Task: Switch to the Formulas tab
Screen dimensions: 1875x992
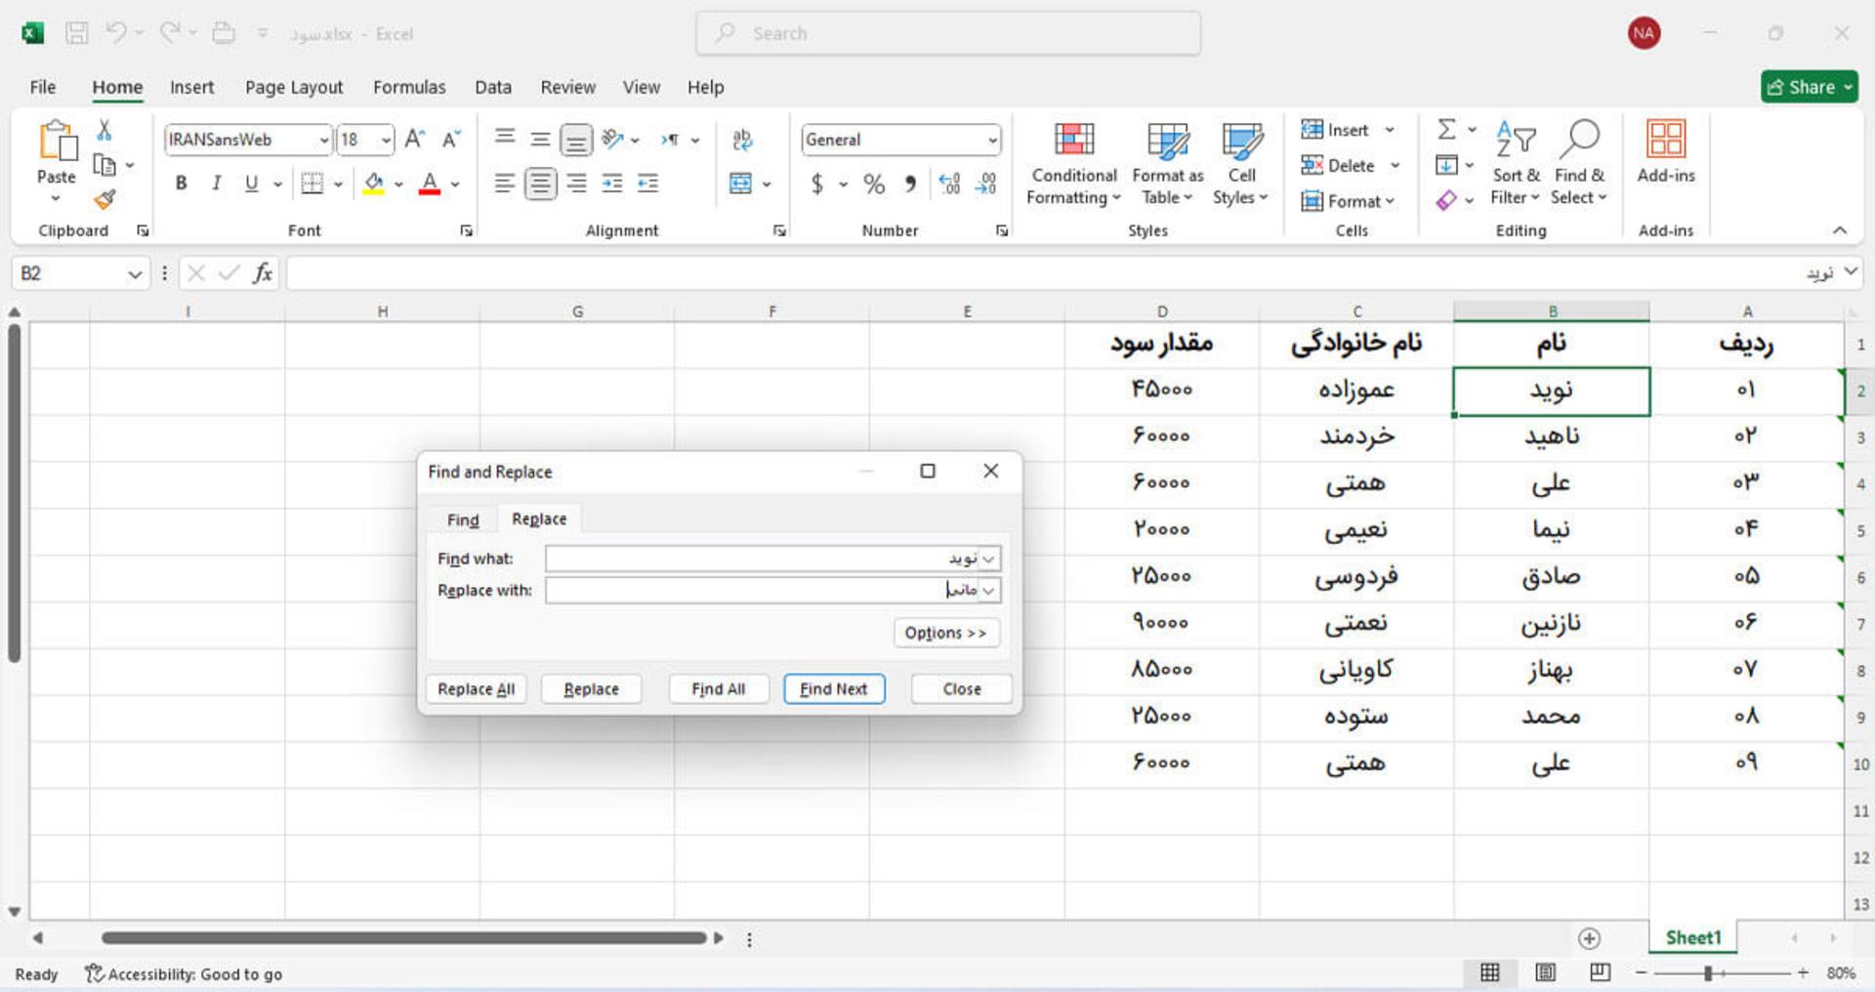Action: (x=409, y=87)
